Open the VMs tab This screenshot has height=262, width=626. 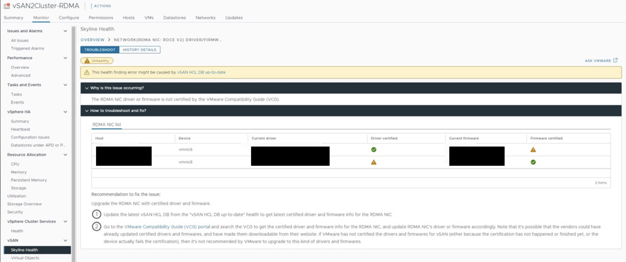pos(149,18)
